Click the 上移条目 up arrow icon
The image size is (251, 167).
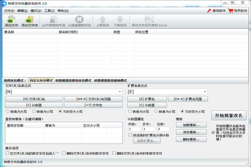(103, 20)
